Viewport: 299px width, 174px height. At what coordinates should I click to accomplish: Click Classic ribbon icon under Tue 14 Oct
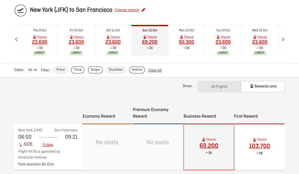(x=218, y=37)
